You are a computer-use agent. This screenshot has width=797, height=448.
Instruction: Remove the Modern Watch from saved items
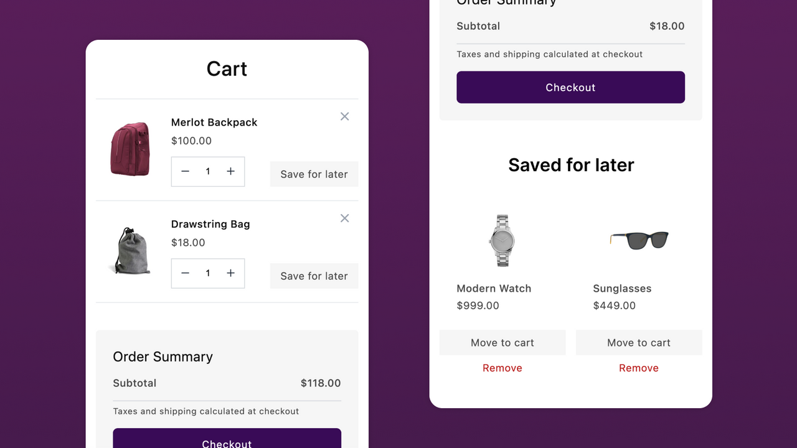tap(502, 368)
